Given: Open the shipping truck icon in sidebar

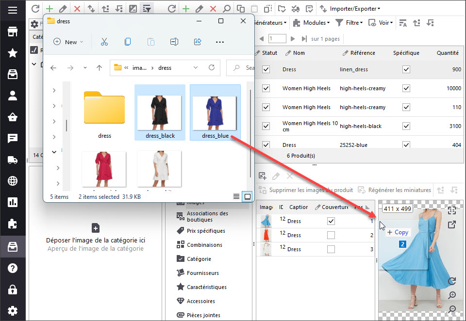Looking at the screenshot, I should click(x=13, y=160).
